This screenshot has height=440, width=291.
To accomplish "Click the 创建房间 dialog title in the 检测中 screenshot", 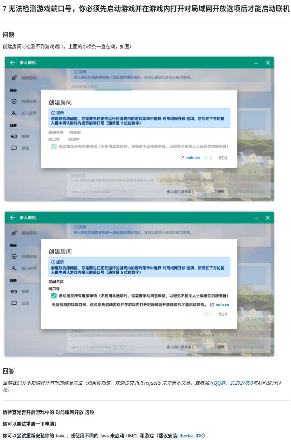I will point(60,102).
